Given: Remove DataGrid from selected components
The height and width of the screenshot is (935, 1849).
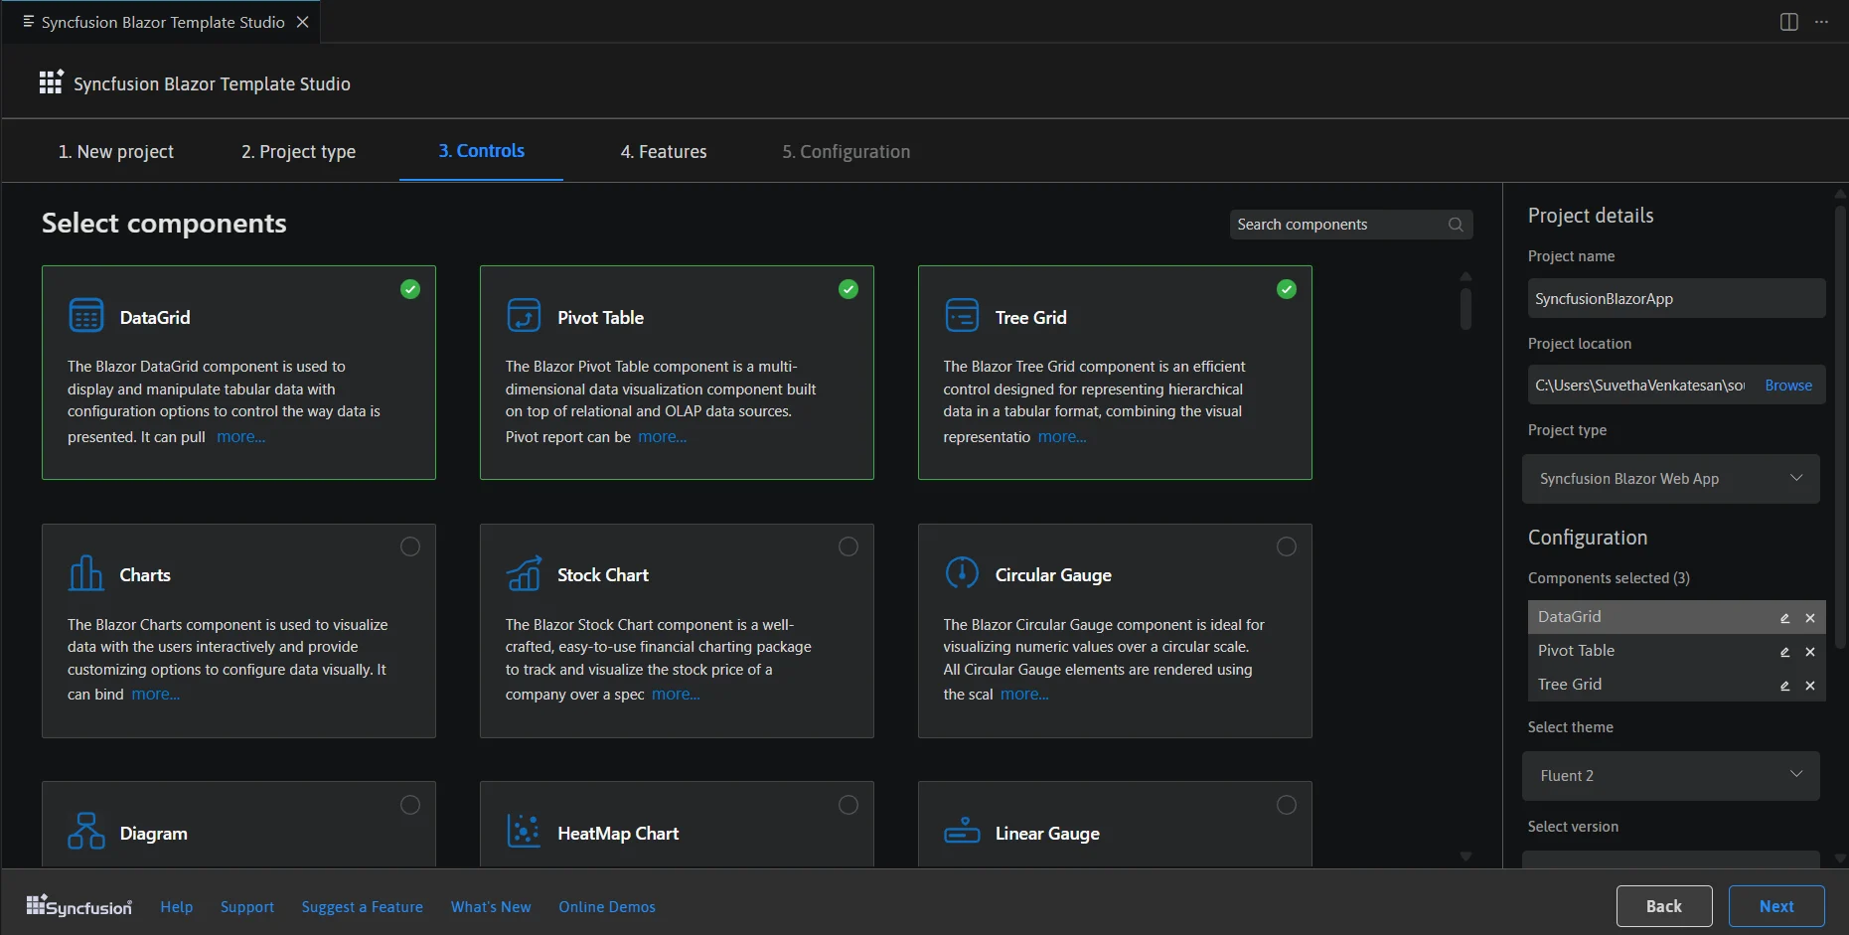Looking at the screenshot, I should (x=1810, y=618).
